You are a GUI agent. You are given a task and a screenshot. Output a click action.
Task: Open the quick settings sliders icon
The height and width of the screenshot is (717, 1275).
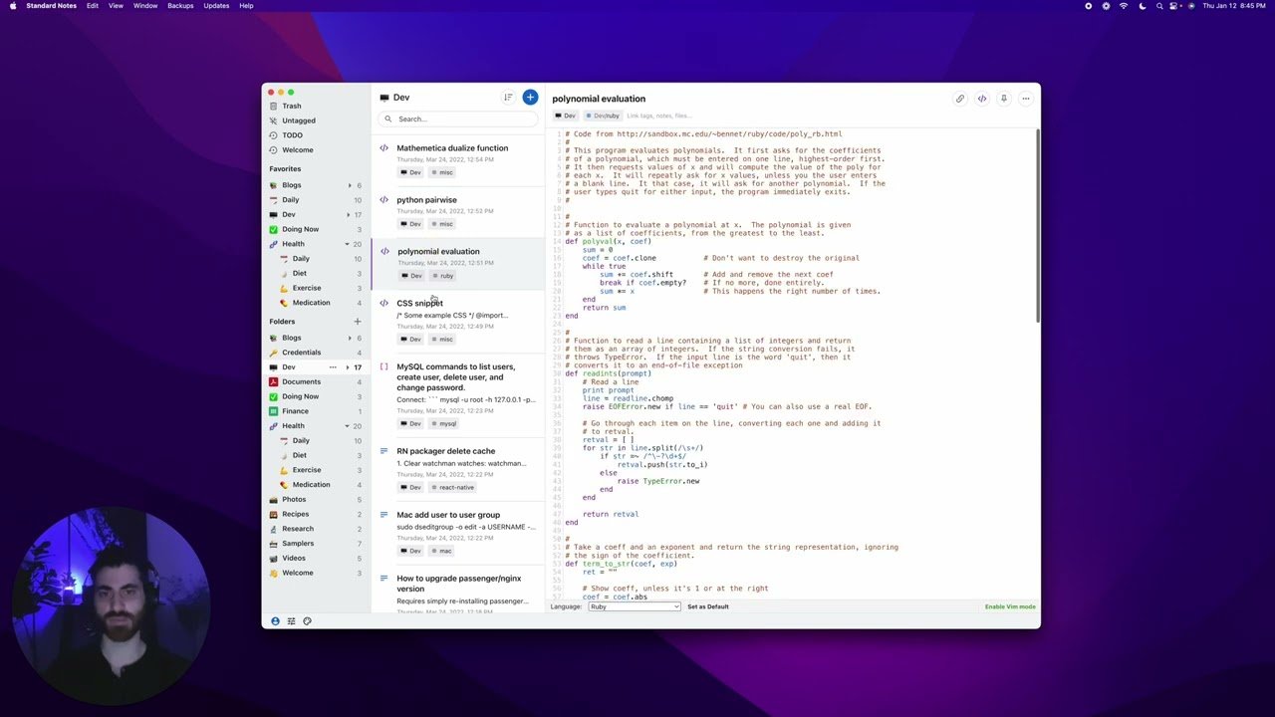[292, 621]
